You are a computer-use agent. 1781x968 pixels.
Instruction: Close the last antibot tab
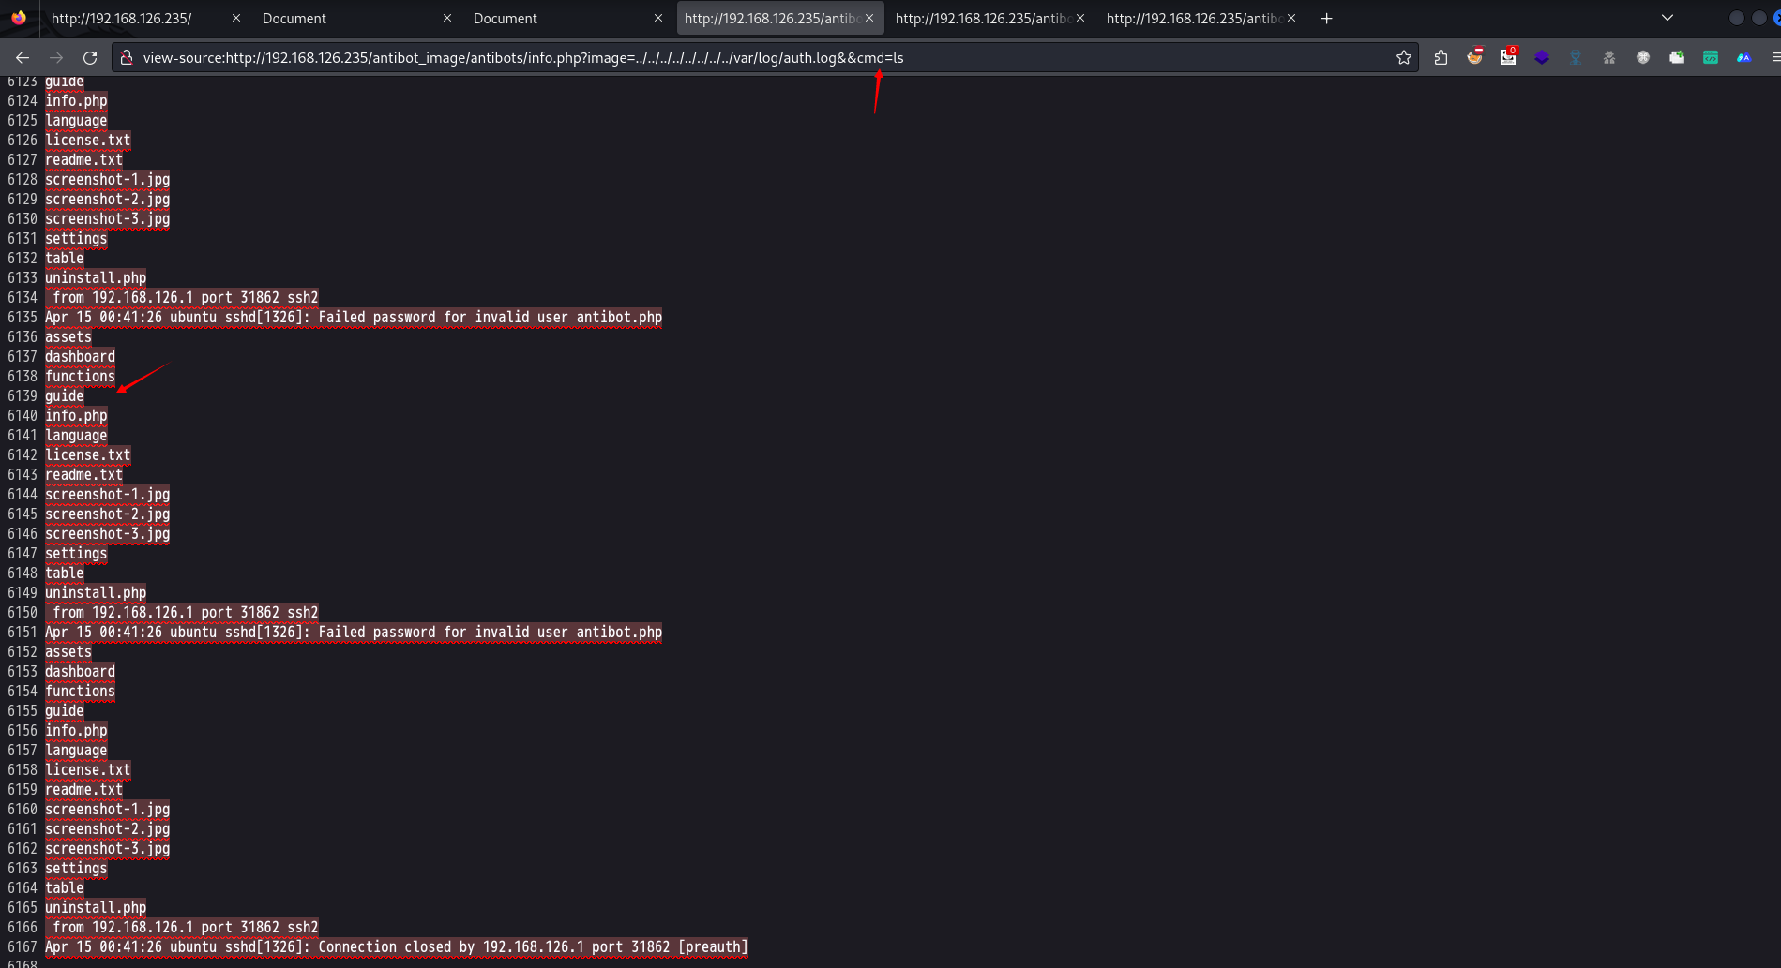(1291, 18)
